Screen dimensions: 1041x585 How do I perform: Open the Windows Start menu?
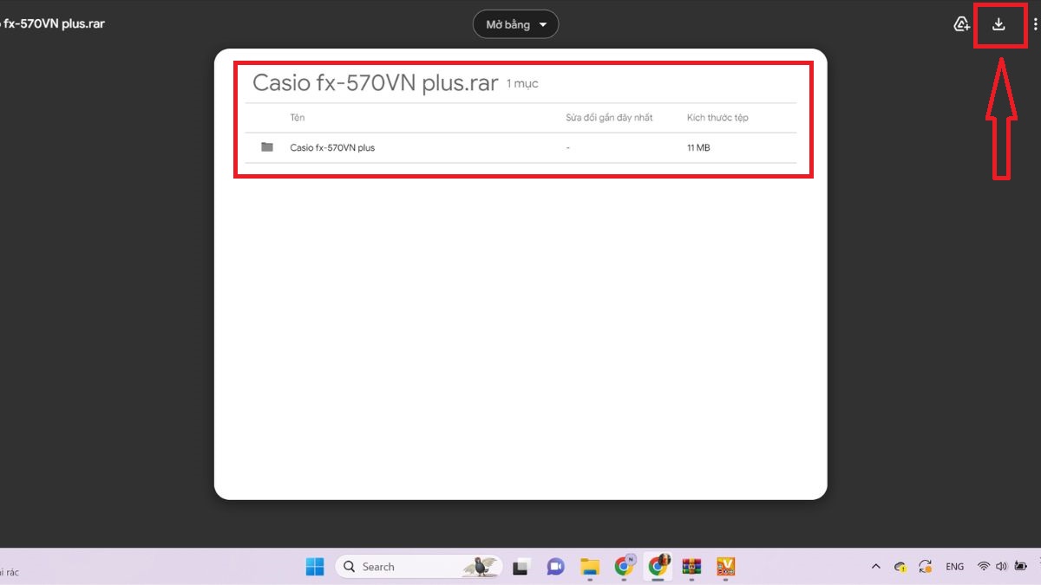(x=314, y=567)
